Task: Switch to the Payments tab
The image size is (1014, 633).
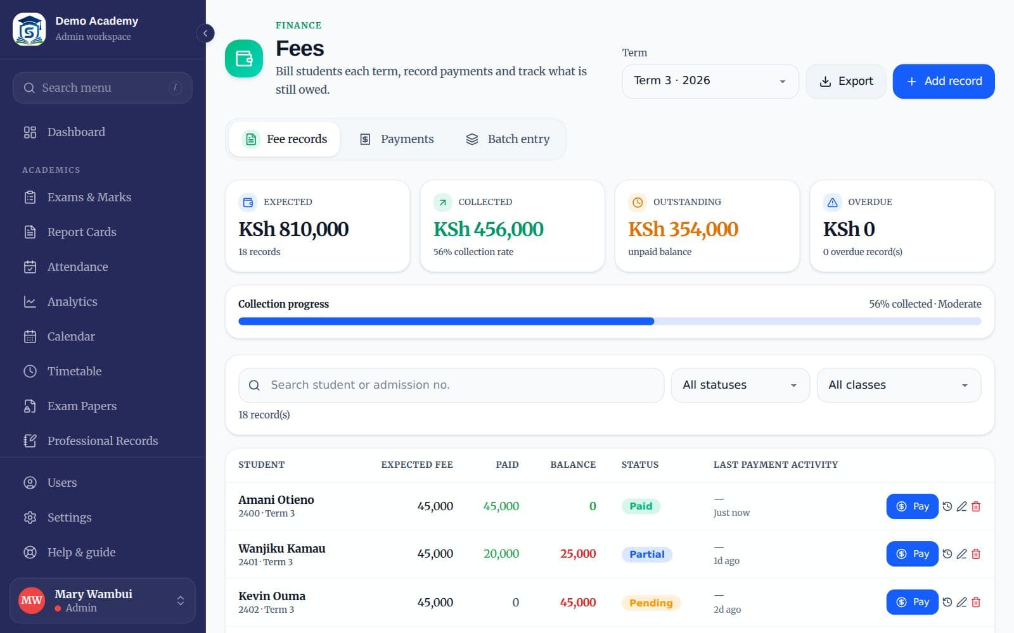Action: (397, 139)
